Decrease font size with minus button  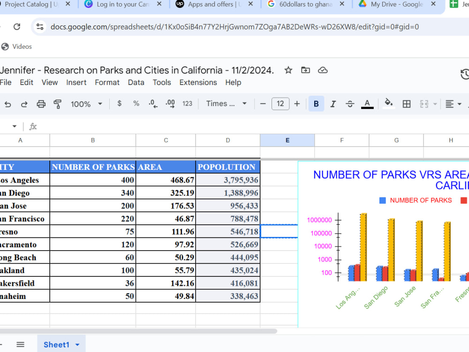point(263,104)
